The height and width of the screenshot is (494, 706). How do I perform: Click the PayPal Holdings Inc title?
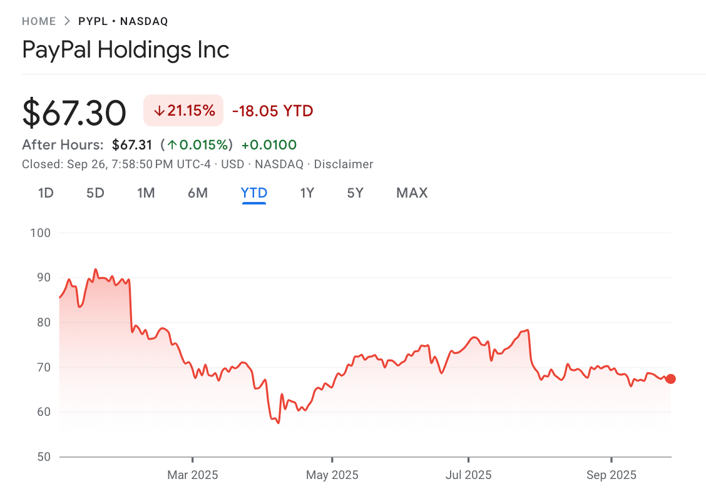coord(125,50)
